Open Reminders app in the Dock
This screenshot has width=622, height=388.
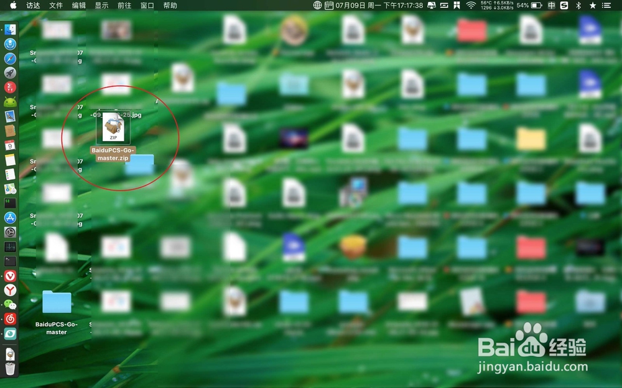tap(10, 174)
